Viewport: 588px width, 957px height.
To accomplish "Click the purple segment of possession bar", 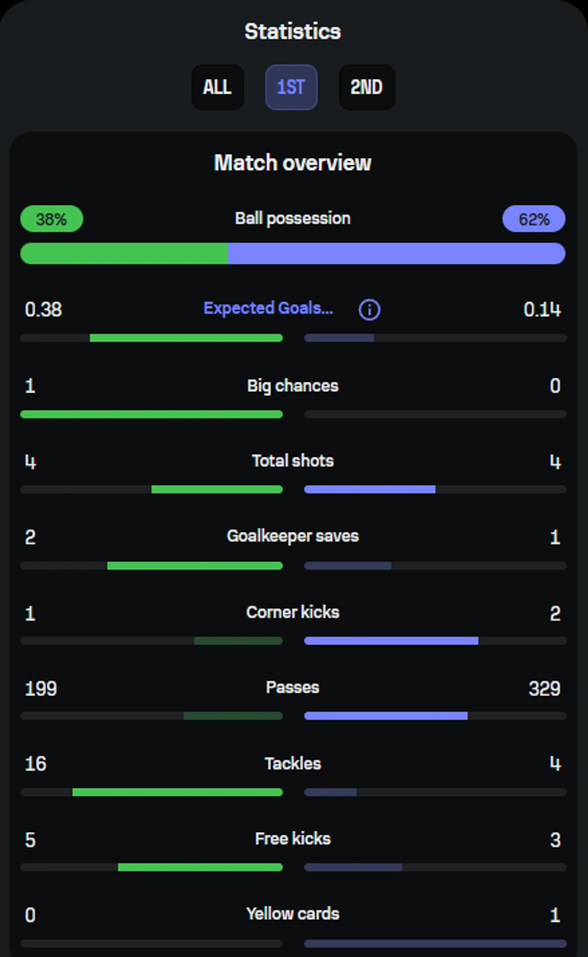I will point(396,253).
